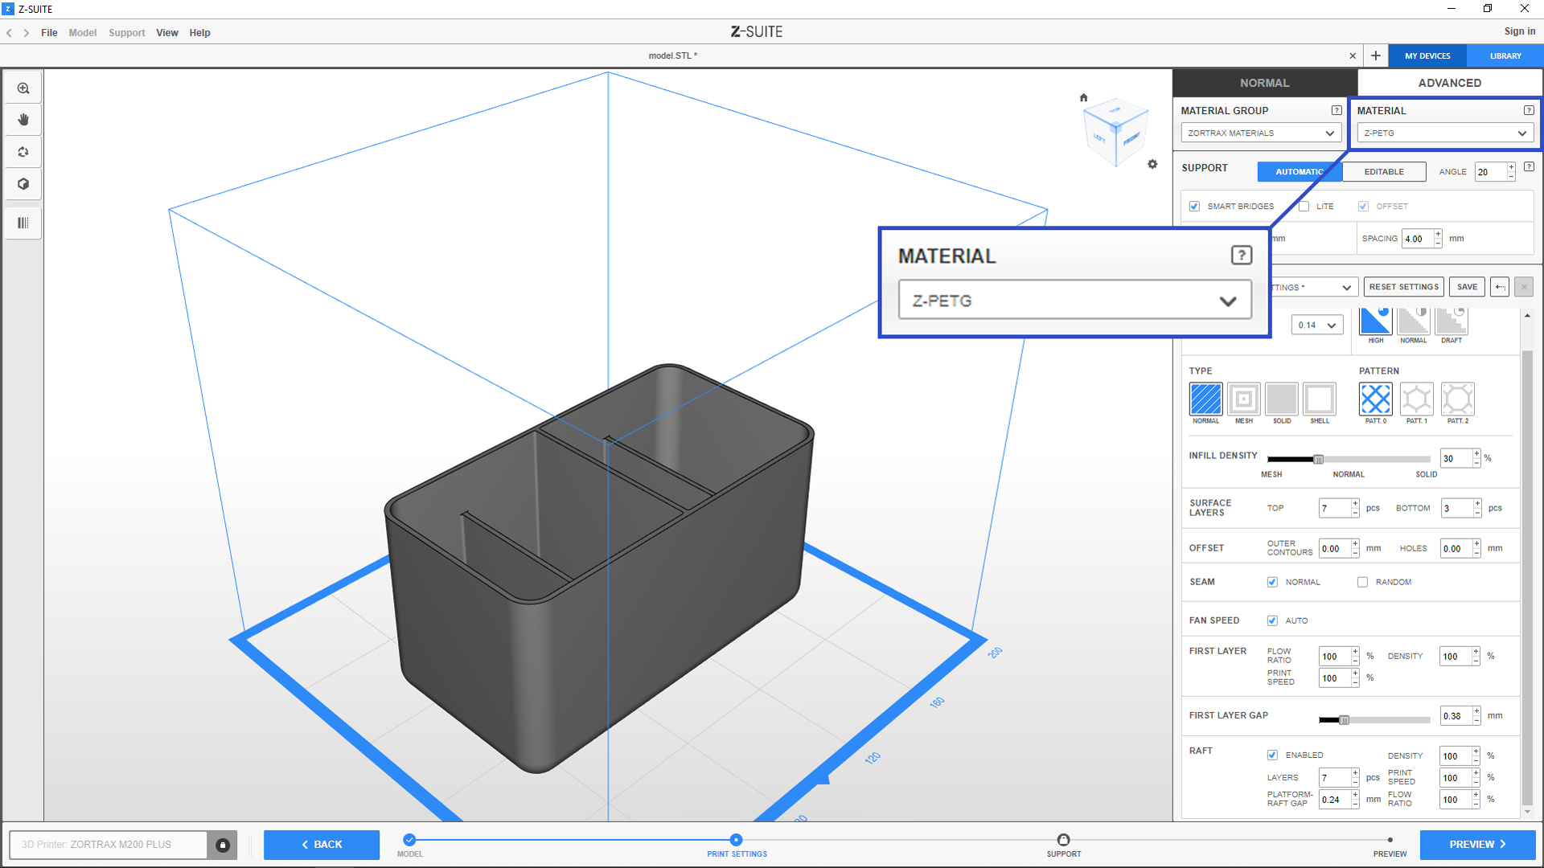This screenshot has width=1544, height=868.
Task: Choose the Shell infill type
Action: 1319,399
